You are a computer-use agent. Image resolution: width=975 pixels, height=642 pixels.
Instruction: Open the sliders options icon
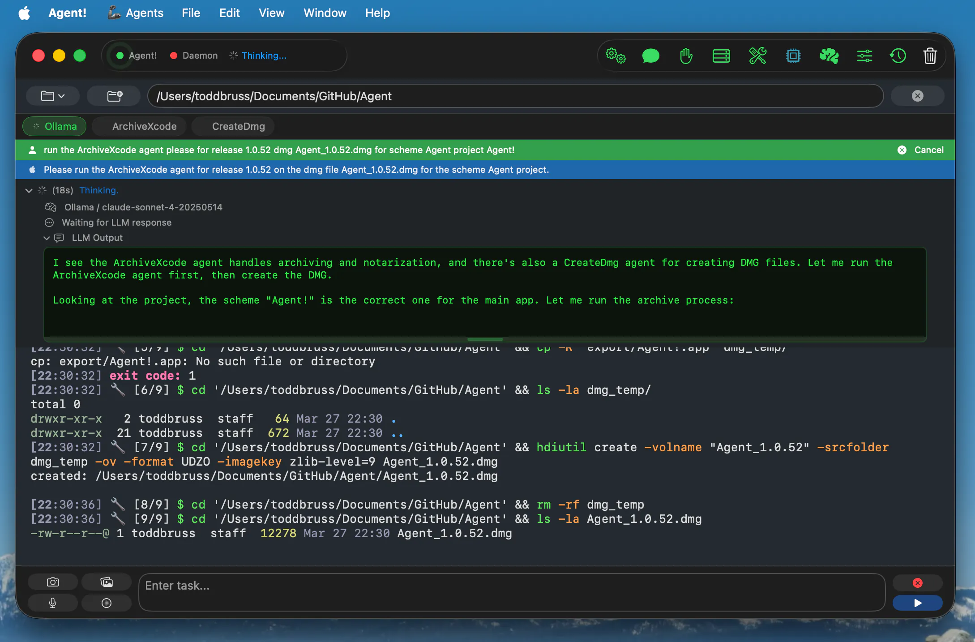point(864,56)
